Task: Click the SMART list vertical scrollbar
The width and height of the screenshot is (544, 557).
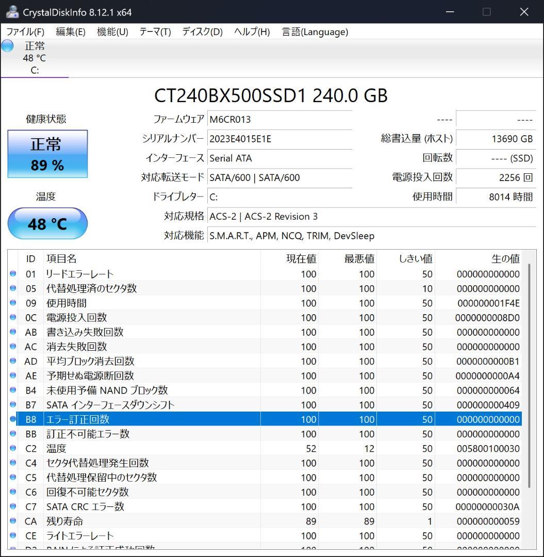Action: pyautogui.click(x=529, y=375)
